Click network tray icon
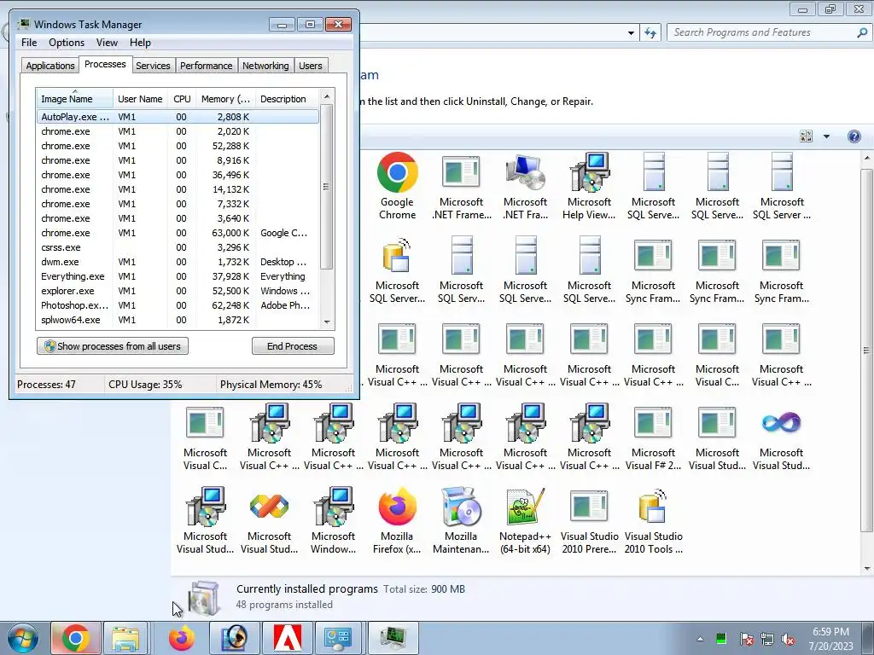Viewport: 874px width, 655px height. click(x=767, y=639)
